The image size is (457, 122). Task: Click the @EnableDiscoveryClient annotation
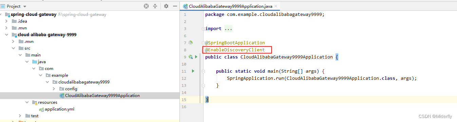[235, 50]
